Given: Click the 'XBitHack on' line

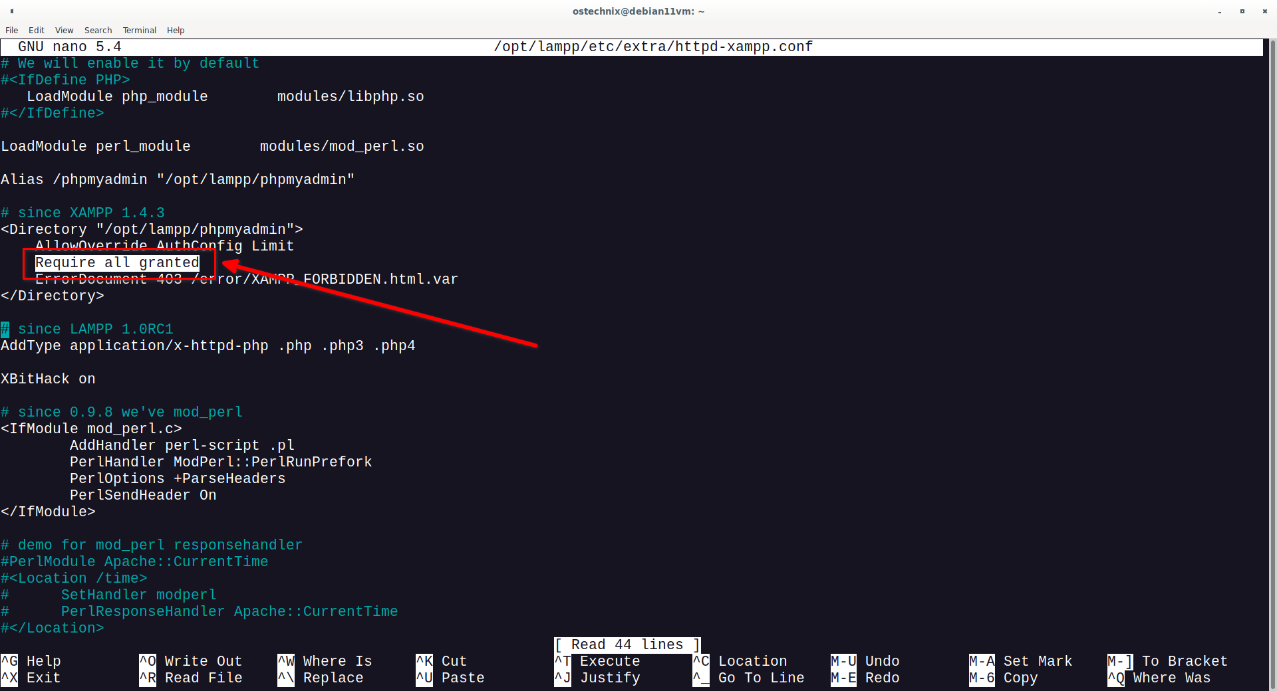Looking at the screenshot, I should click(48, 379).
